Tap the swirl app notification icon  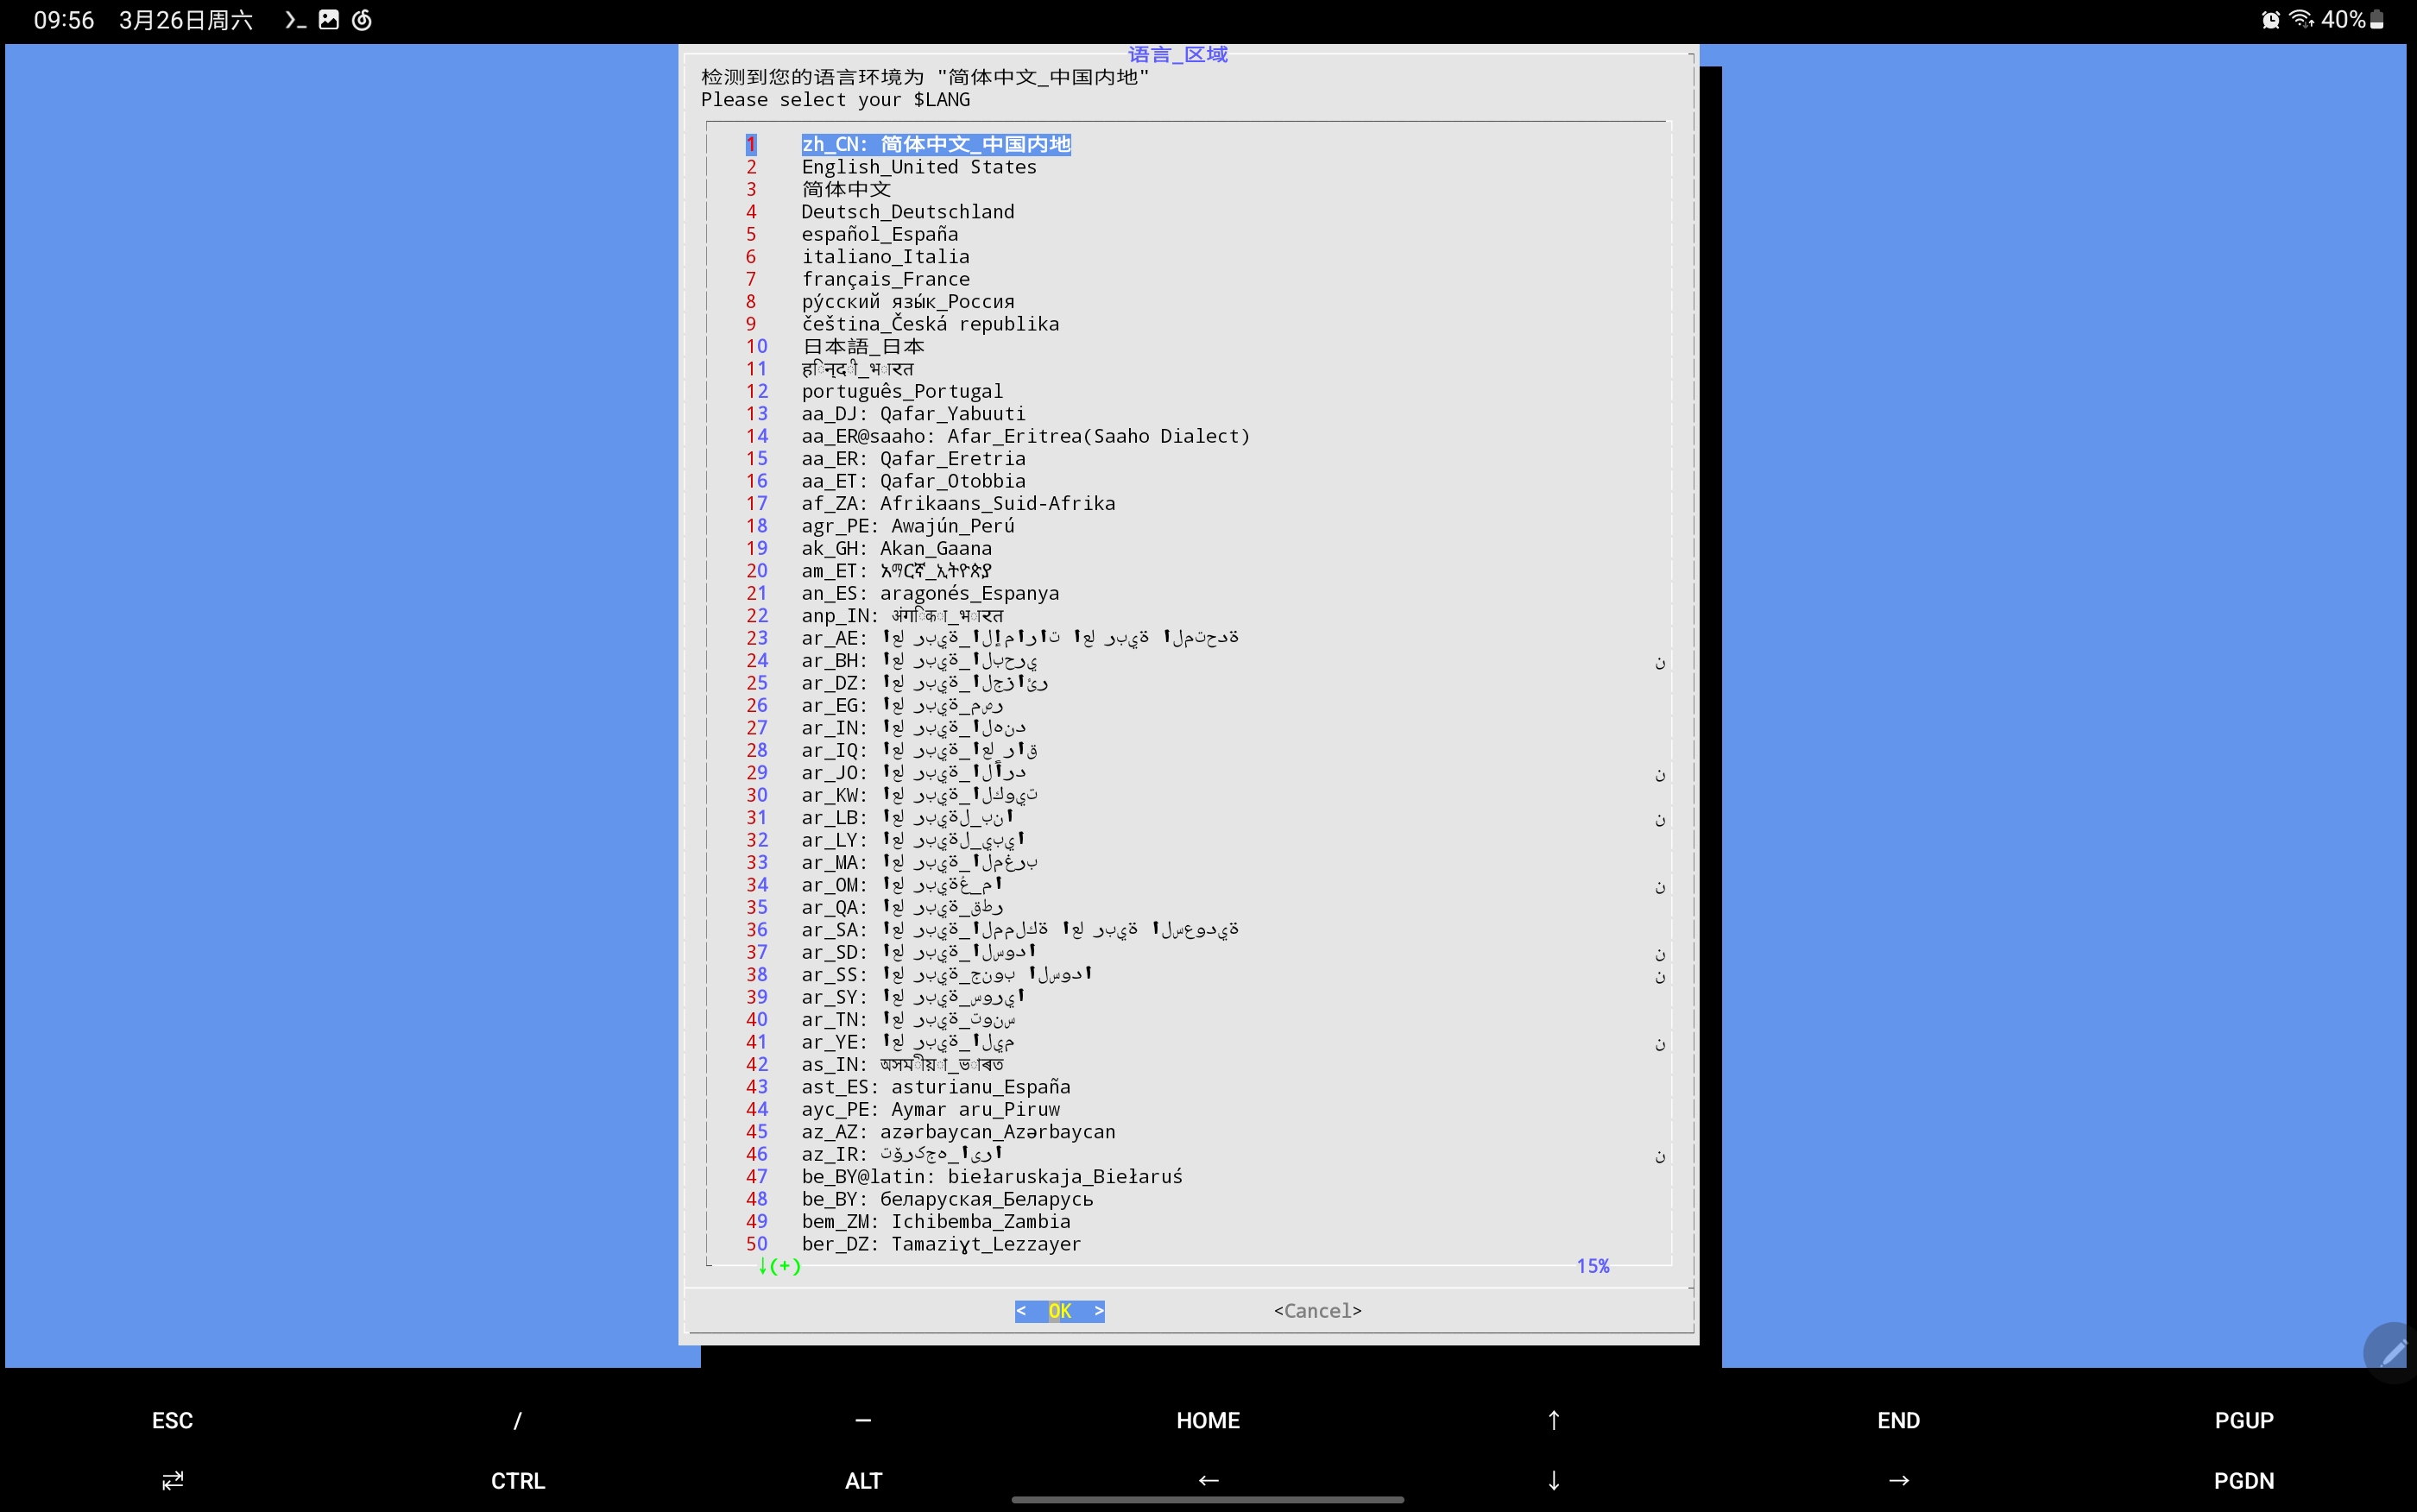[362, 20]
